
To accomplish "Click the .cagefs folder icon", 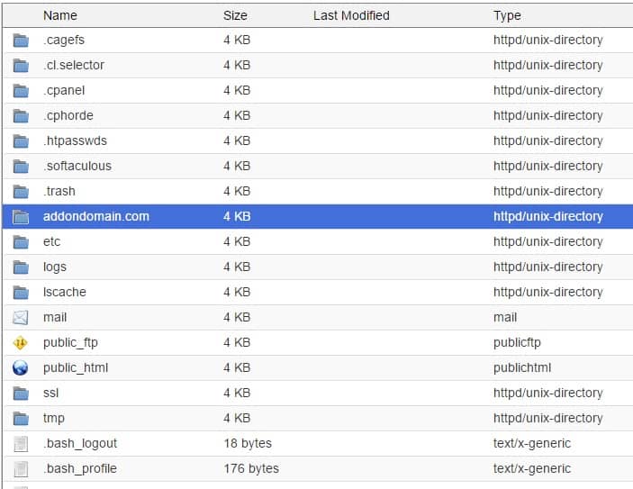I will 21,41.
